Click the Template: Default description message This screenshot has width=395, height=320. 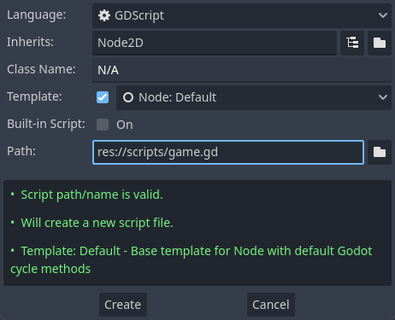192,260
